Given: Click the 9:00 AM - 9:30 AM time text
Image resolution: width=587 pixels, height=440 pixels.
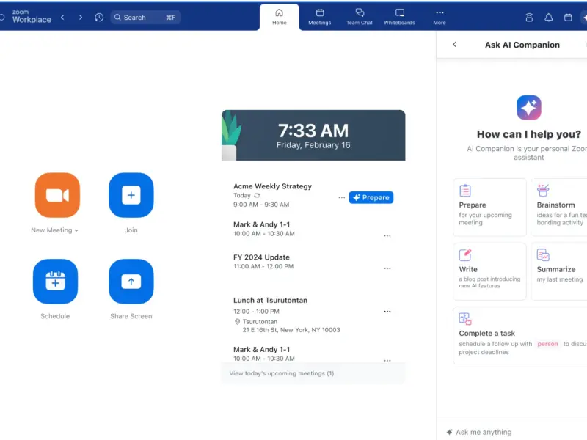Looking at the screenshot, I should 261,205.
